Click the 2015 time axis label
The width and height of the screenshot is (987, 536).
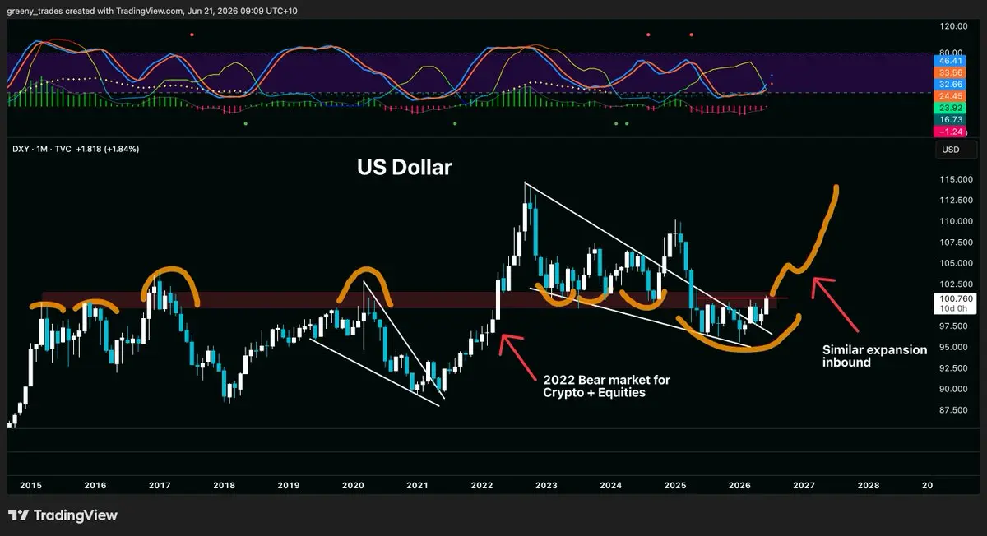[30, 485]
